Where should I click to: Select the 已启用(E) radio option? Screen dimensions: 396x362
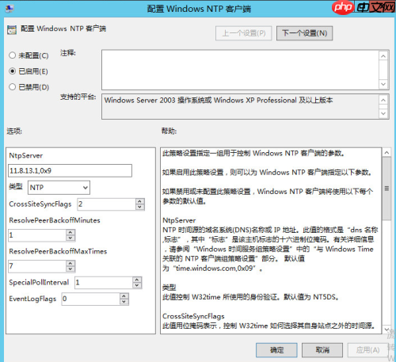(12, 71)
